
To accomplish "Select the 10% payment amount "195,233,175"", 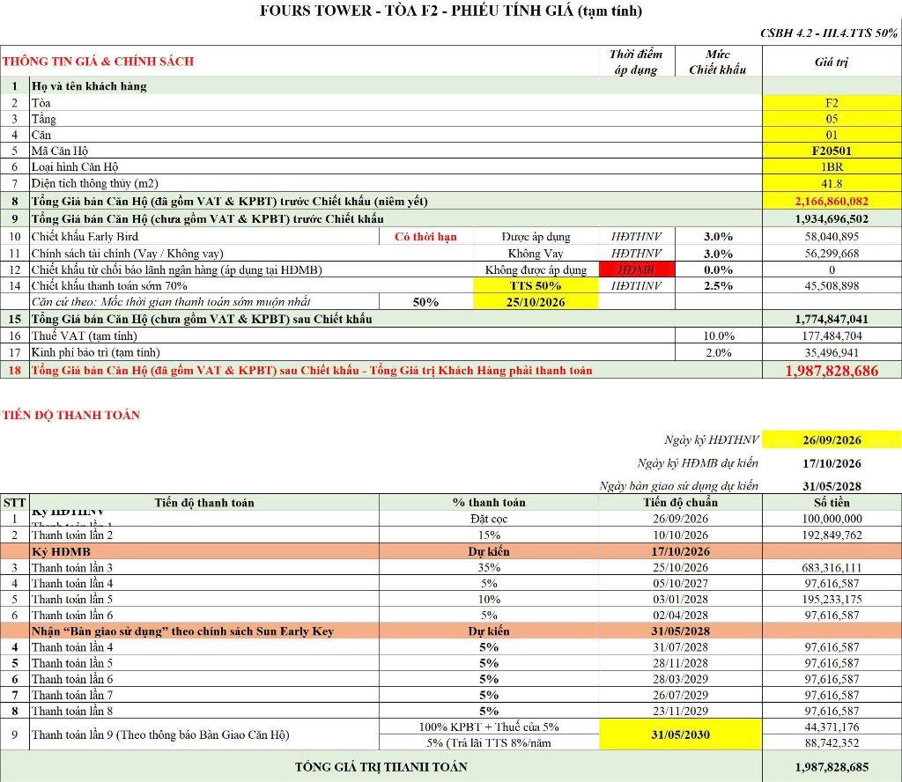I will point(832,599).
